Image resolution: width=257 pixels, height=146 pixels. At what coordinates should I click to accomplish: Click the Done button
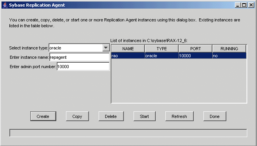215,116
